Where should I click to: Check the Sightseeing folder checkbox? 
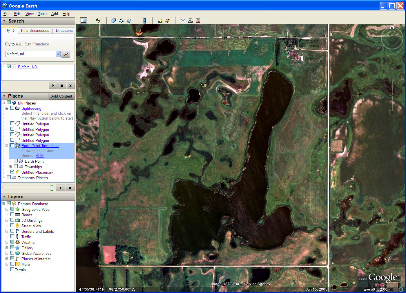pos(12,108)
